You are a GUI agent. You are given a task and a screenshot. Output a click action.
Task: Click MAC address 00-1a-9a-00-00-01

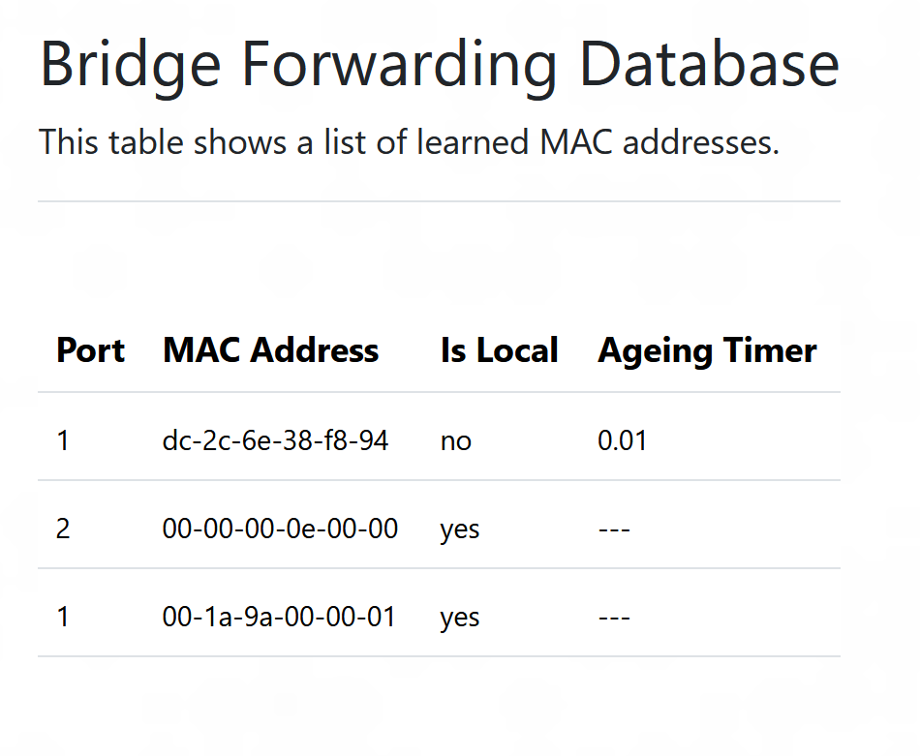click(279, 617)
